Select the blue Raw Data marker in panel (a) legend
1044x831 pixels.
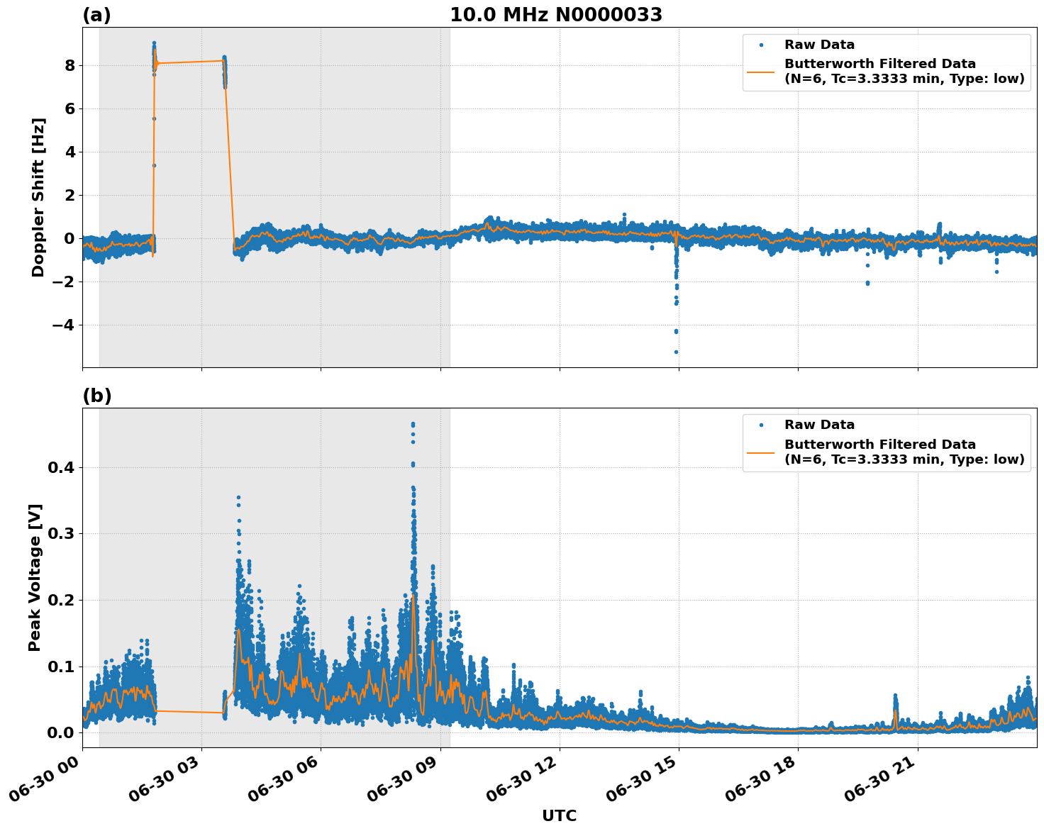762,44
